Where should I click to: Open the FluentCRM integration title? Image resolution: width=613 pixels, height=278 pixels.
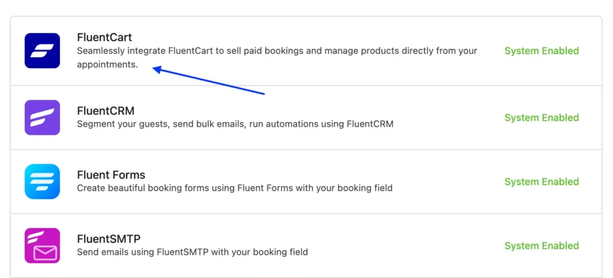[105, 111]
